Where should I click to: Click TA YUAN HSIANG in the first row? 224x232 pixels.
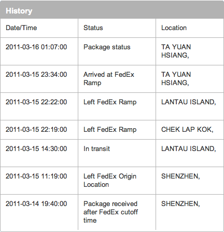point(176,51)
